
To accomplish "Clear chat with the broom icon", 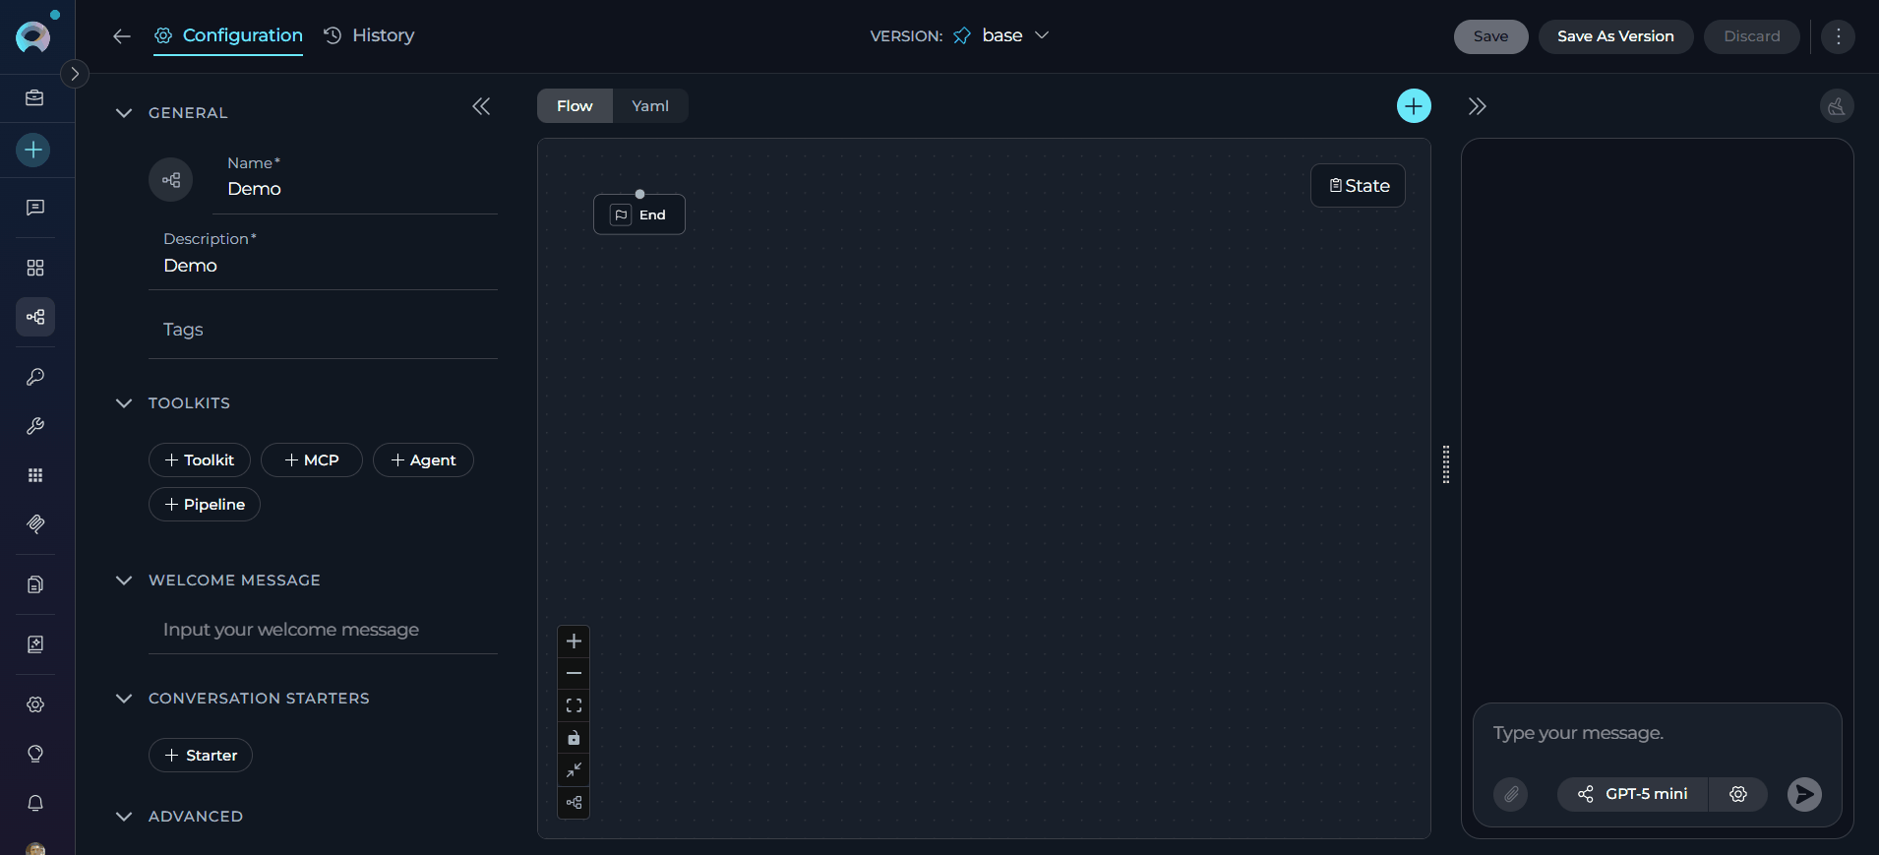I will point(1836,106).
